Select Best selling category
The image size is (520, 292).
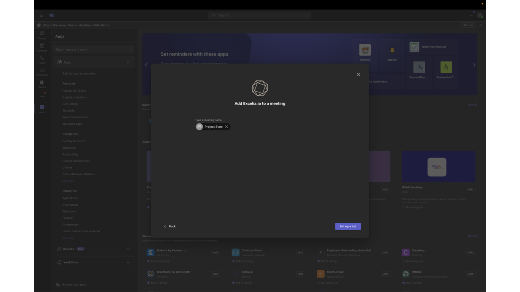70,104
